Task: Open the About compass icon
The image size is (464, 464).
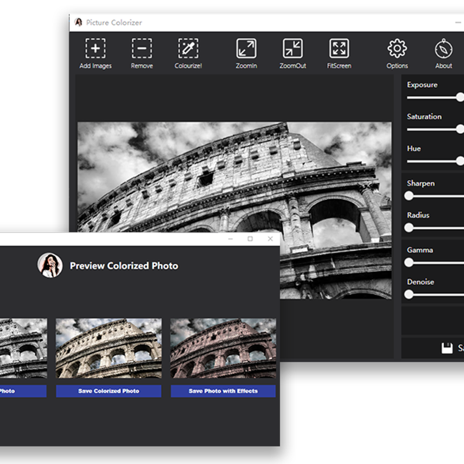Action: 443,49
